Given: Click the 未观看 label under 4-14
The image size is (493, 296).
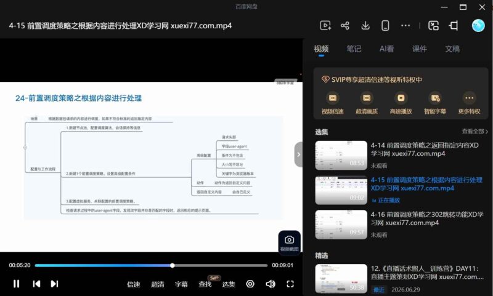Looking at the screenshot, I should tap(379, 166).
